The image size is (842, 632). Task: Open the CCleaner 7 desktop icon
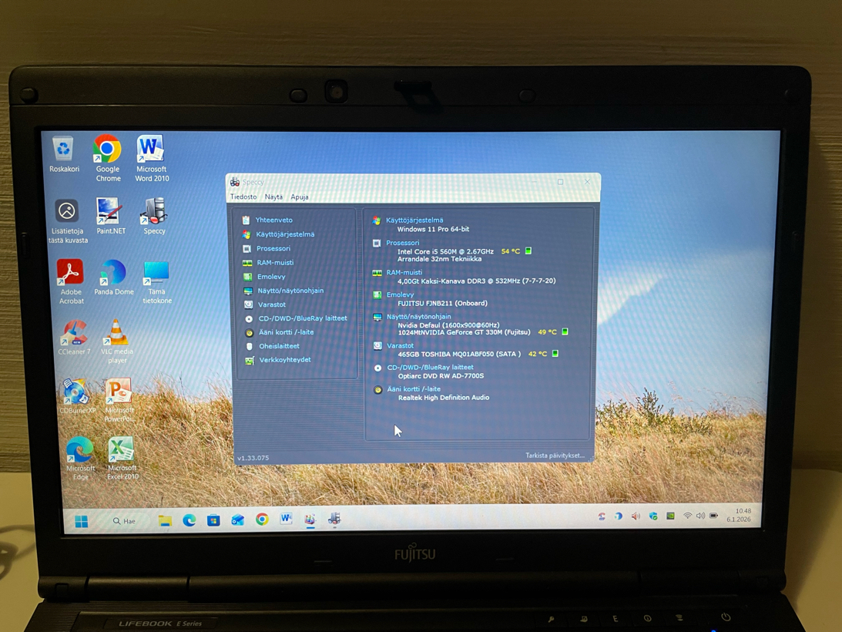74,335
